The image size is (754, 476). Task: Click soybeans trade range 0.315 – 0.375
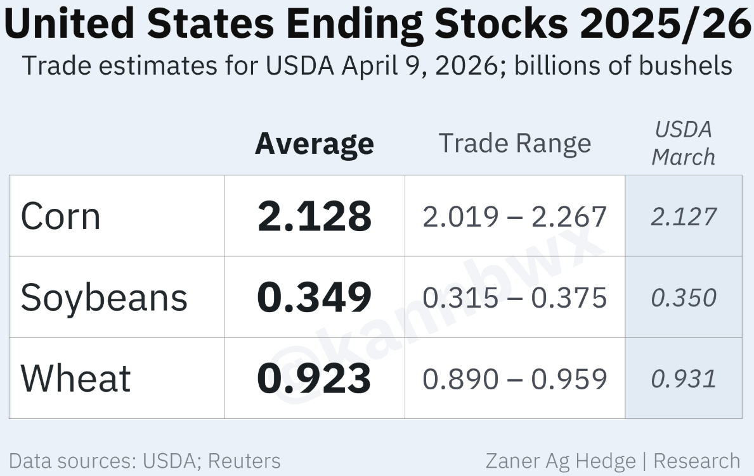514,297
